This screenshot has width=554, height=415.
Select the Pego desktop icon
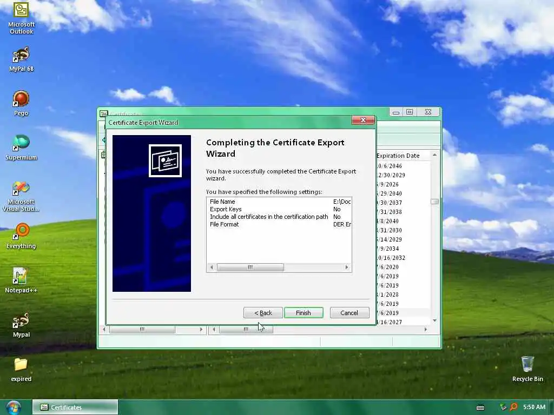click(x=21, y=103)
